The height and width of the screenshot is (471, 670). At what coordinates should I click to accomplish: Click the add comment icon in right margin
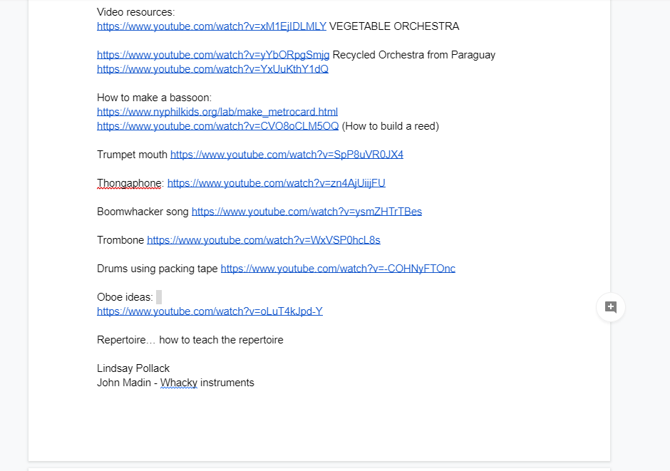(x=611, y=307)
